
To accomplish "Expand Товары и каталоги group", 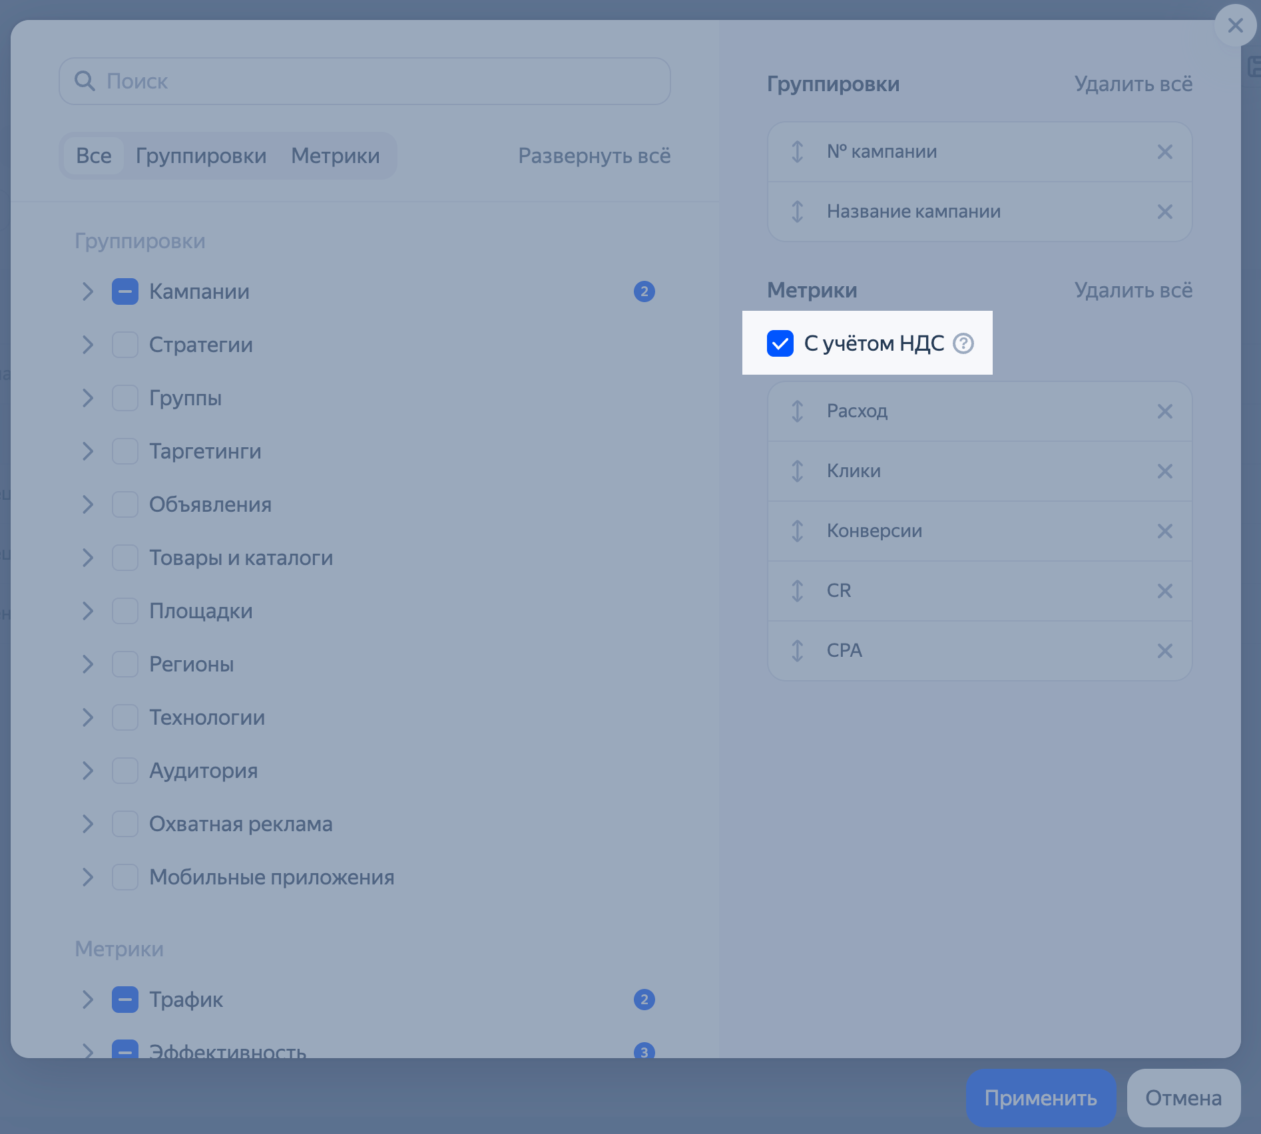I will (x=87, y=558).
